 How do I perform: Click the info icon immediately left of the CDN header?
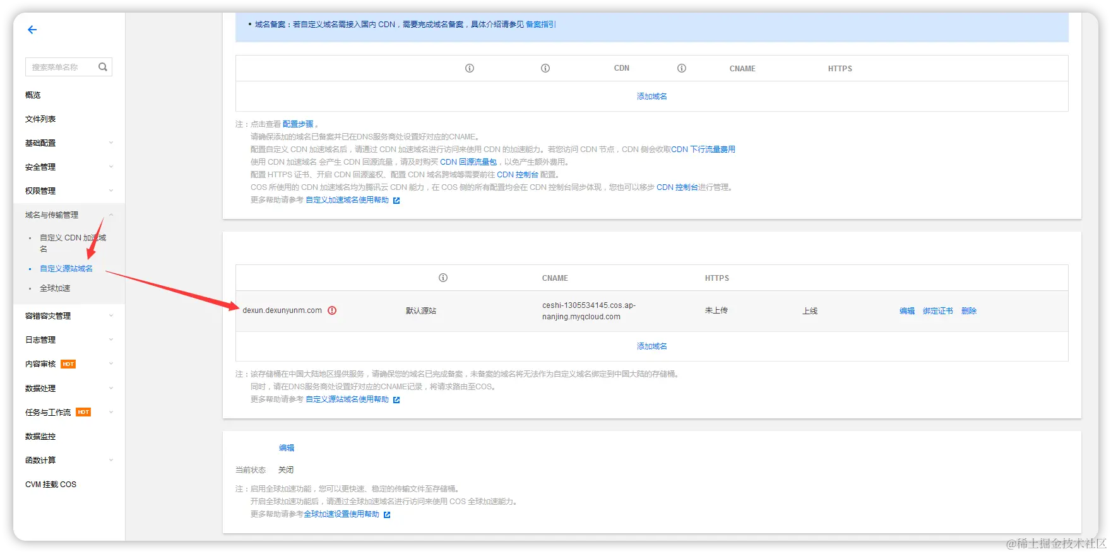pos(545,68)
